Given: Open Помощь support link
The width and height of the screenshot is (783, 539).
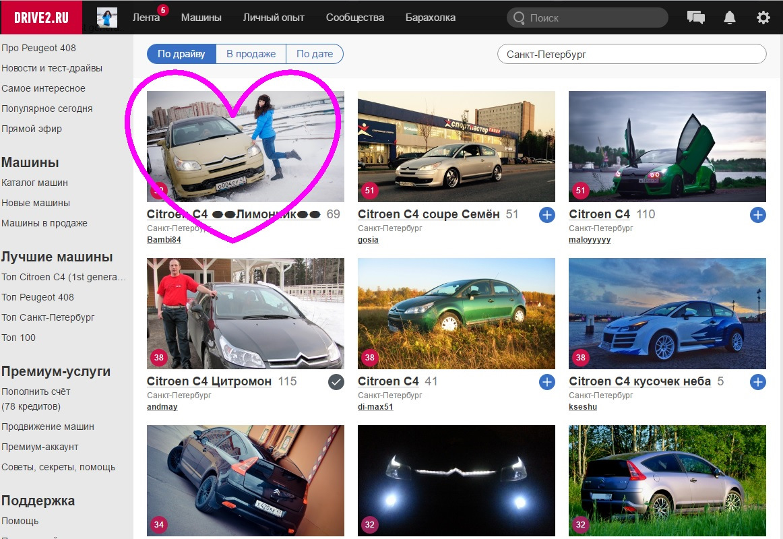Looking at the screenshot, I should pos(20,521).
